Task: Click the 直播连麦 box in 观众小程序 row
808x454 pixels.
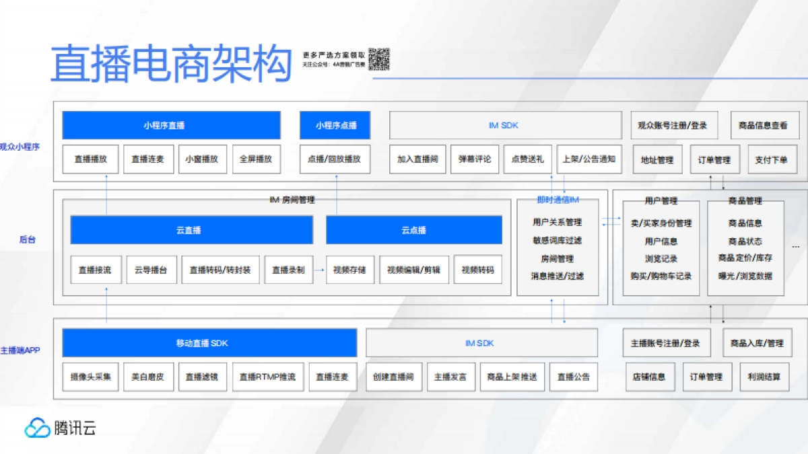Action: point(148,159)
